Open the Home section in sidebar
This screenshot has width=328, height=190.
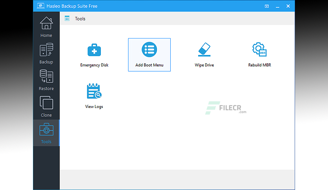(x=46, y=27)
